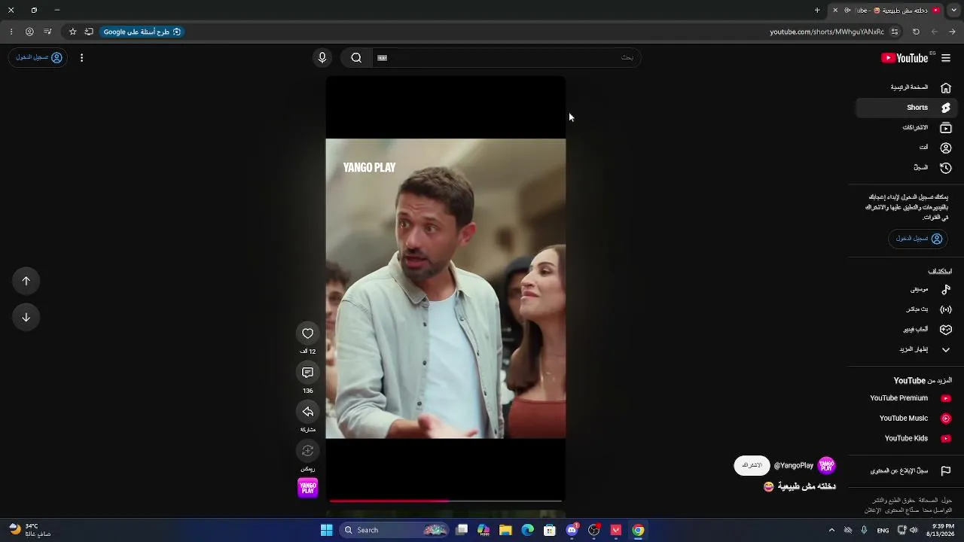
Task: Click the YouTube logo
Action: pos(905,58)
